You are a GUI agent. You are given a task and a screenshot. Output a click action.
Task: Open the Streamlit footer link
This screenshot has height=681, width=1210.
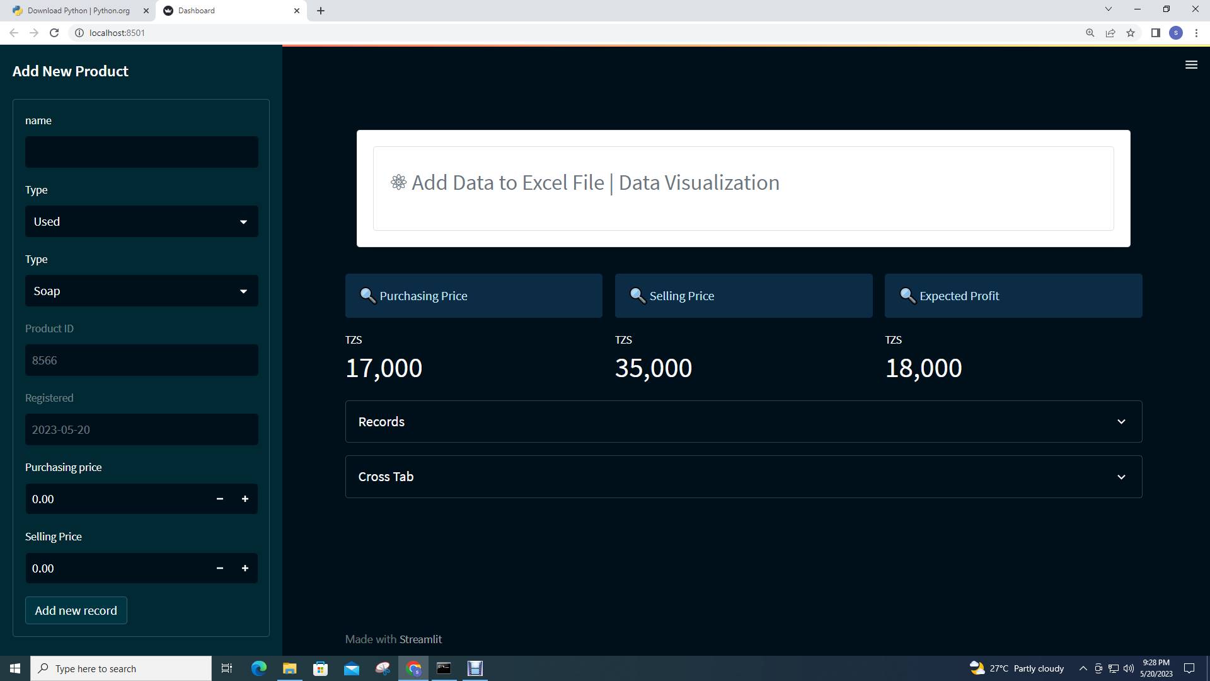tap(420, 639)
